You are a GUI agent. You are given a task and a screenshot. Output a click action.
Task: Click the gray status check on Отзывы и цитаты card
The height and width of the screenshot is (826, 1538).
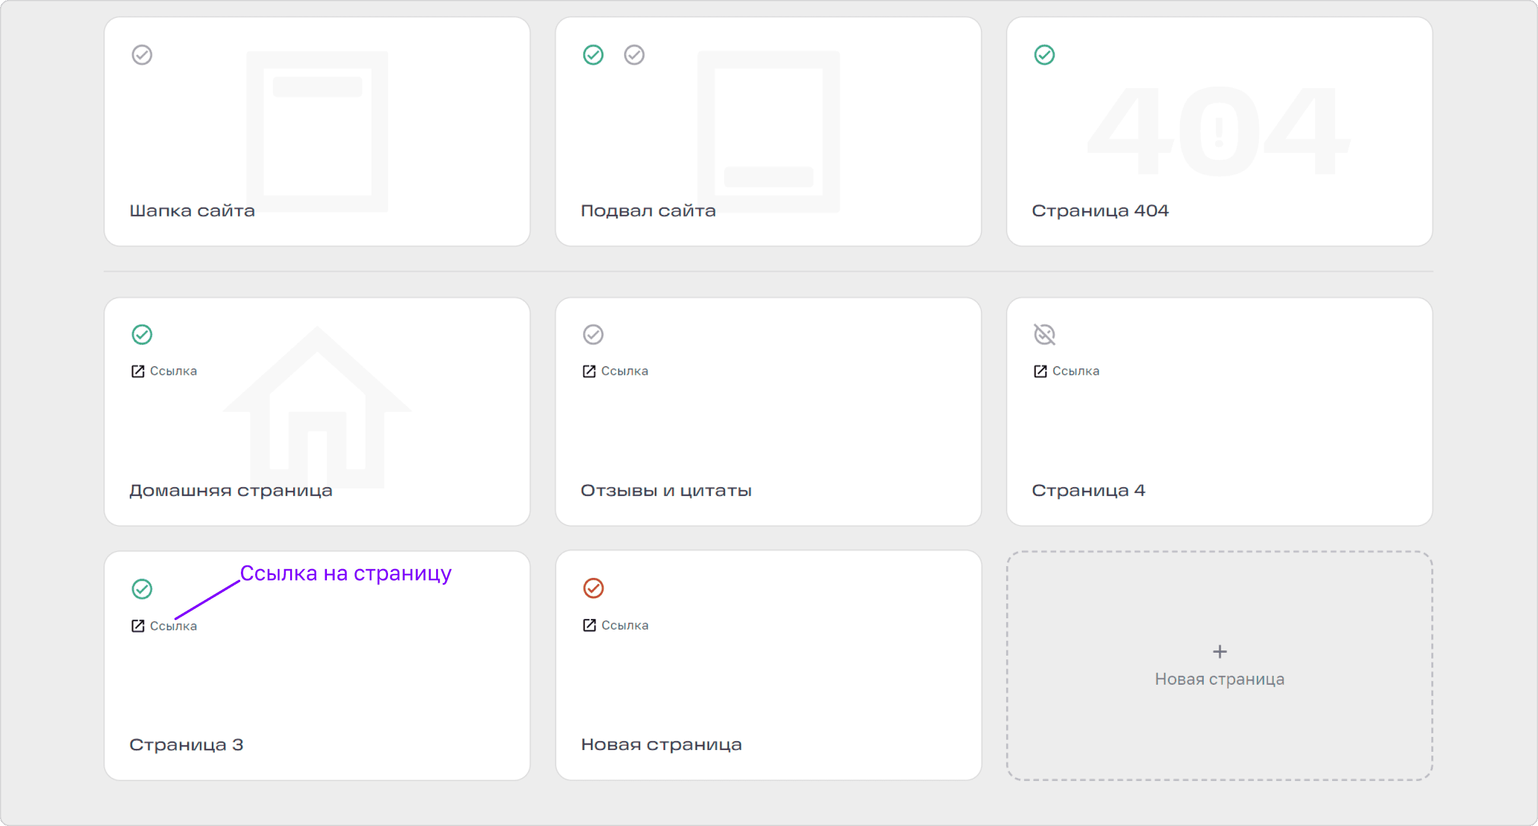[593, 335]
